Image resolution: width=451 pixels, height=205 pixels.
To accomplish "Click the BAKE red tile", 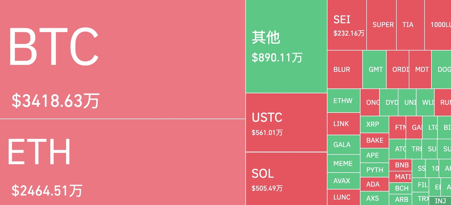I will coord(375,140).
